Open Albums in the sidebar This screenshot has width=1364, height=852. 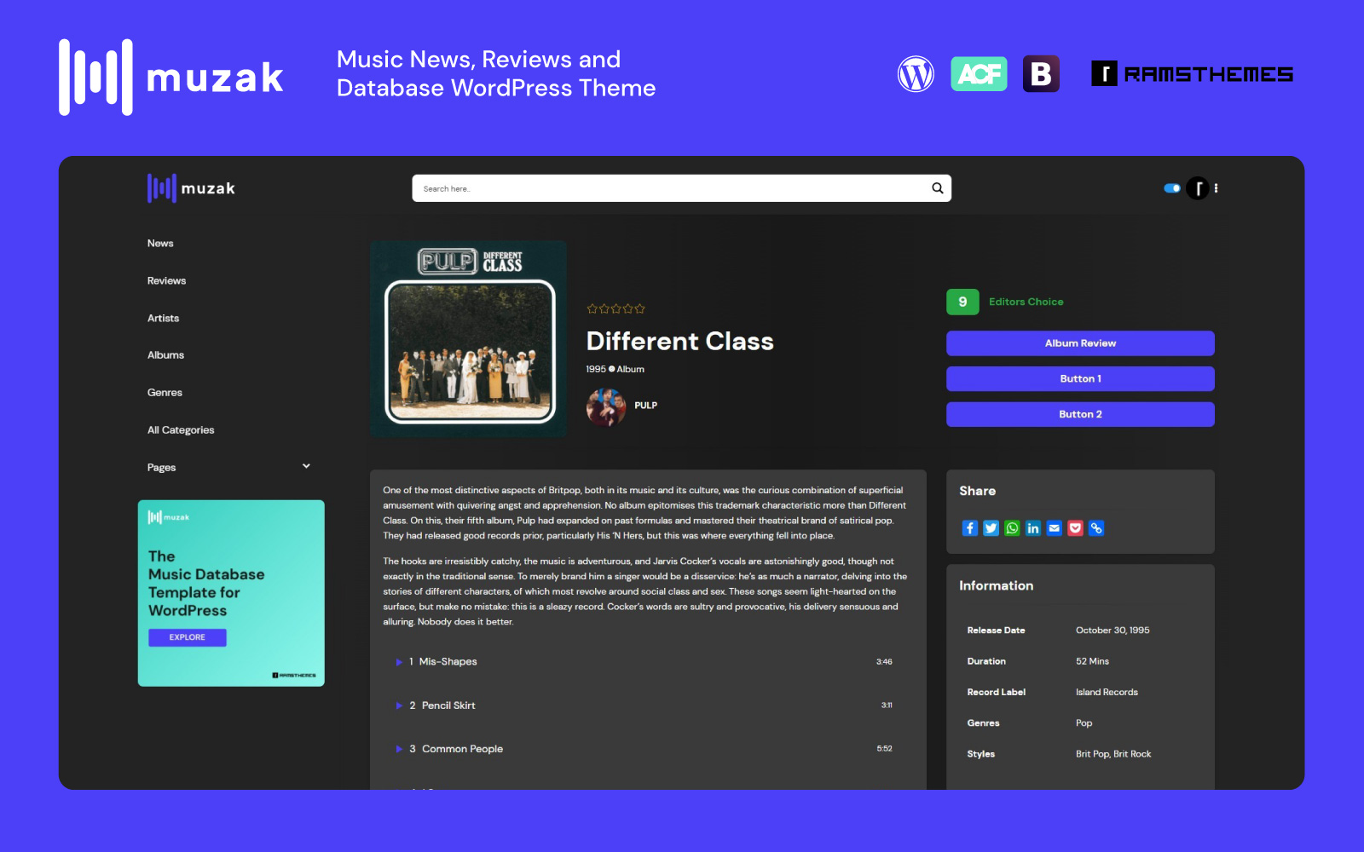point(165,355)
